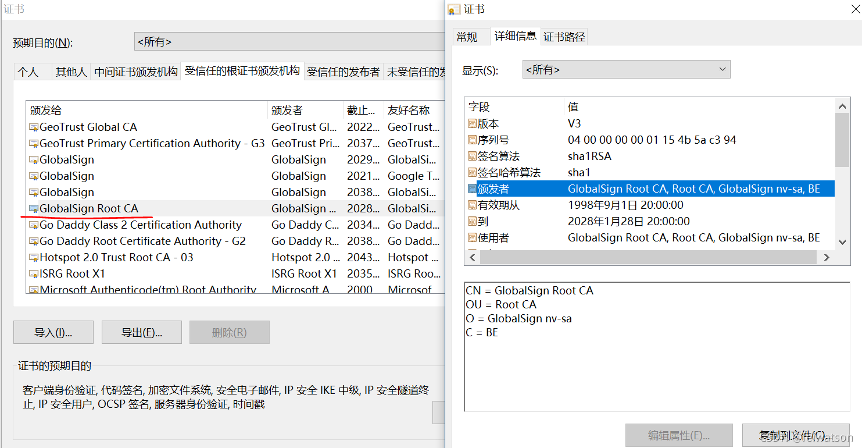Click the GeoTrust Global CA certificate icon

(34, 127)
